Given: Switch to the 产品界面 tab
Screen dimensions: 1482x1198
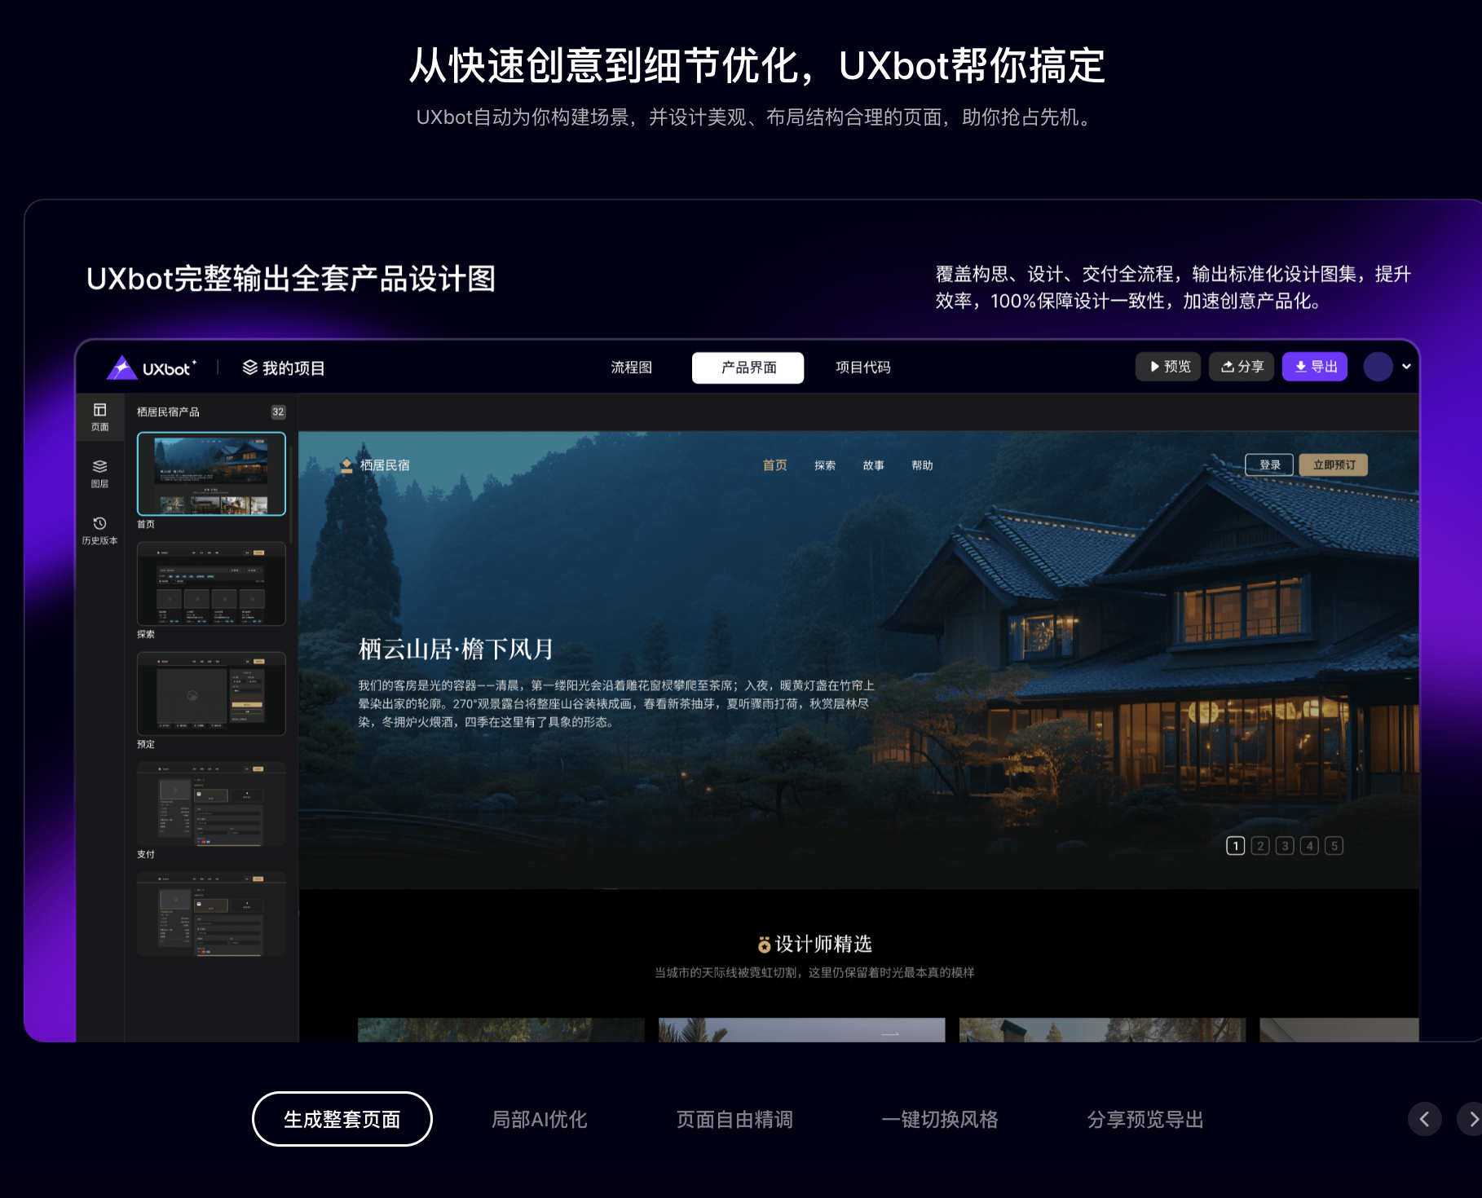Looking at the screenshot, I should [x=748, y=368].
